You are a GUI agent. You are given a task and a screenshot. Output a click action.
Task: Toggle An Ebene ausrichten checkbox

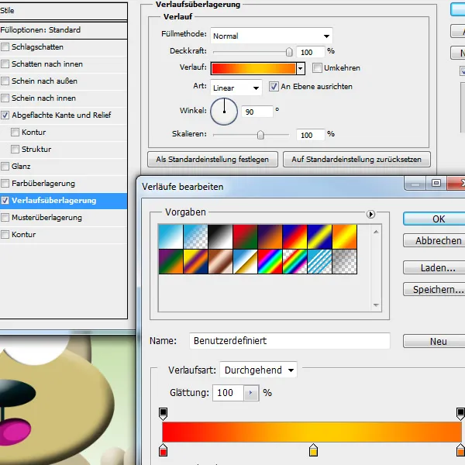pyautogui.click(x=274, y=87)
